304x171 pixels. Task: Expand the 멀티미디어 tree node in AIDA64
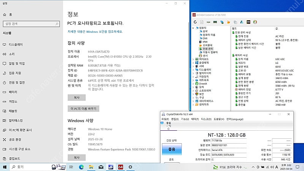(x=193, y=73)
